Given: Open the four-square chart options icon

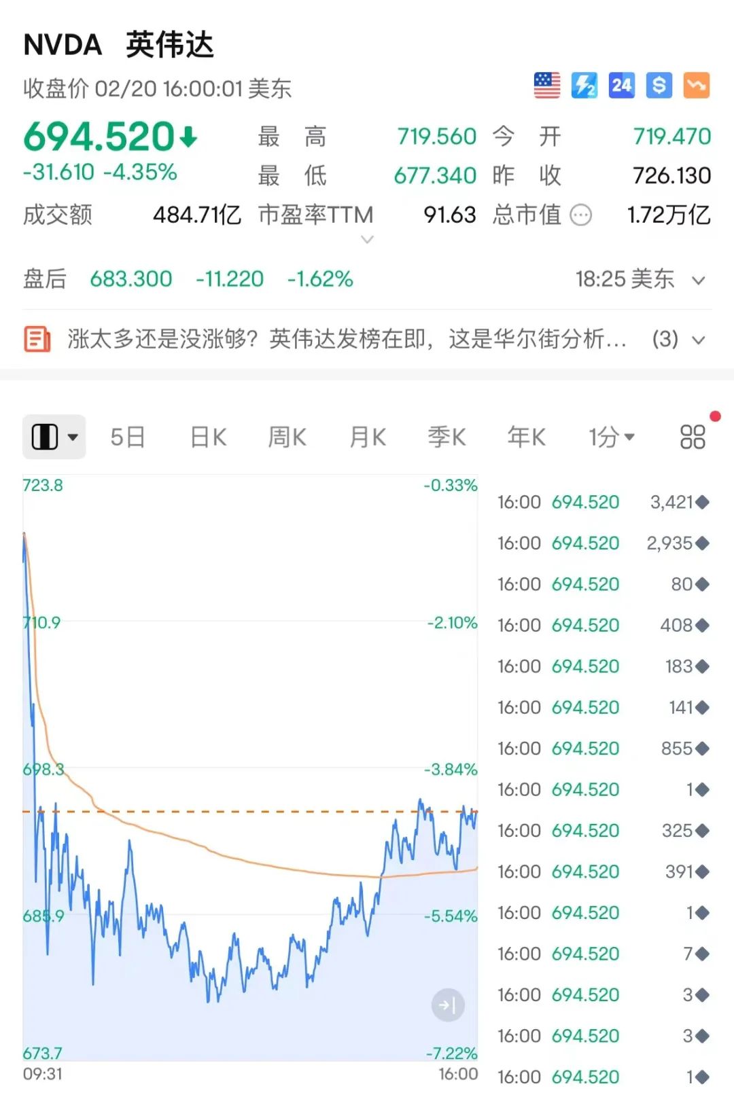Looking at the screenshot, I should 693,437.
